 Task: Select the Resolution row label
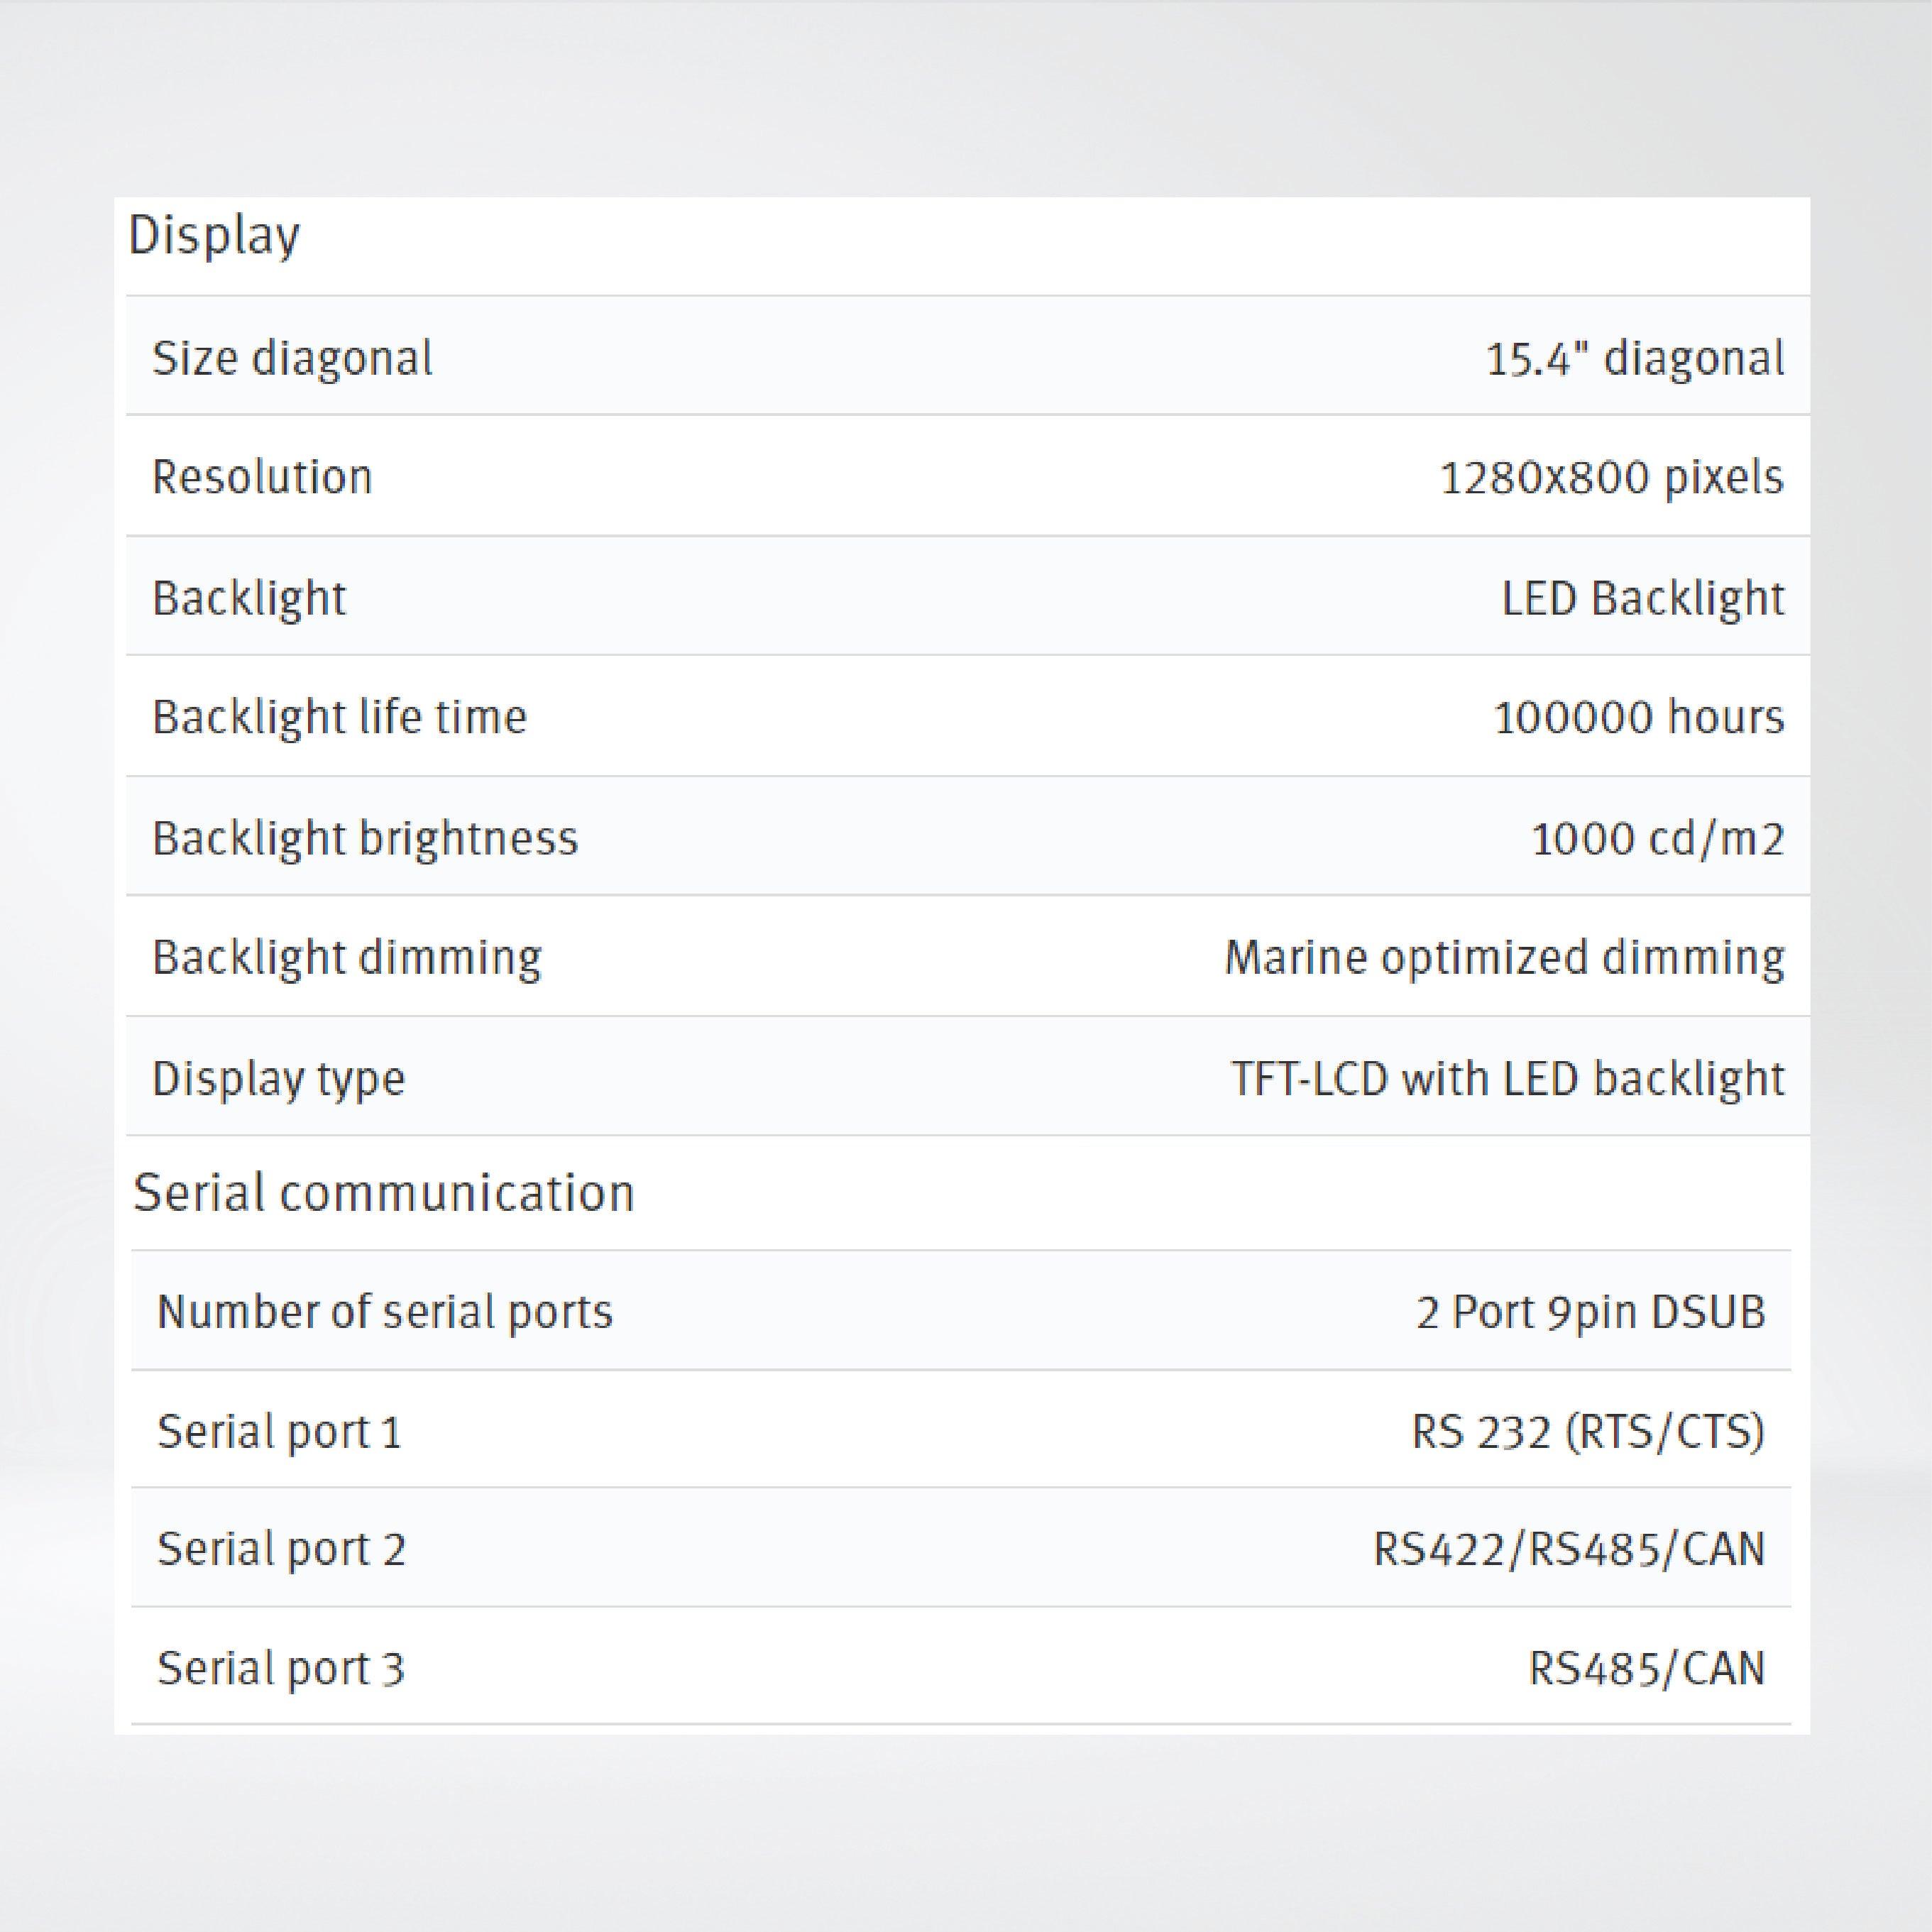pos(262,477)
